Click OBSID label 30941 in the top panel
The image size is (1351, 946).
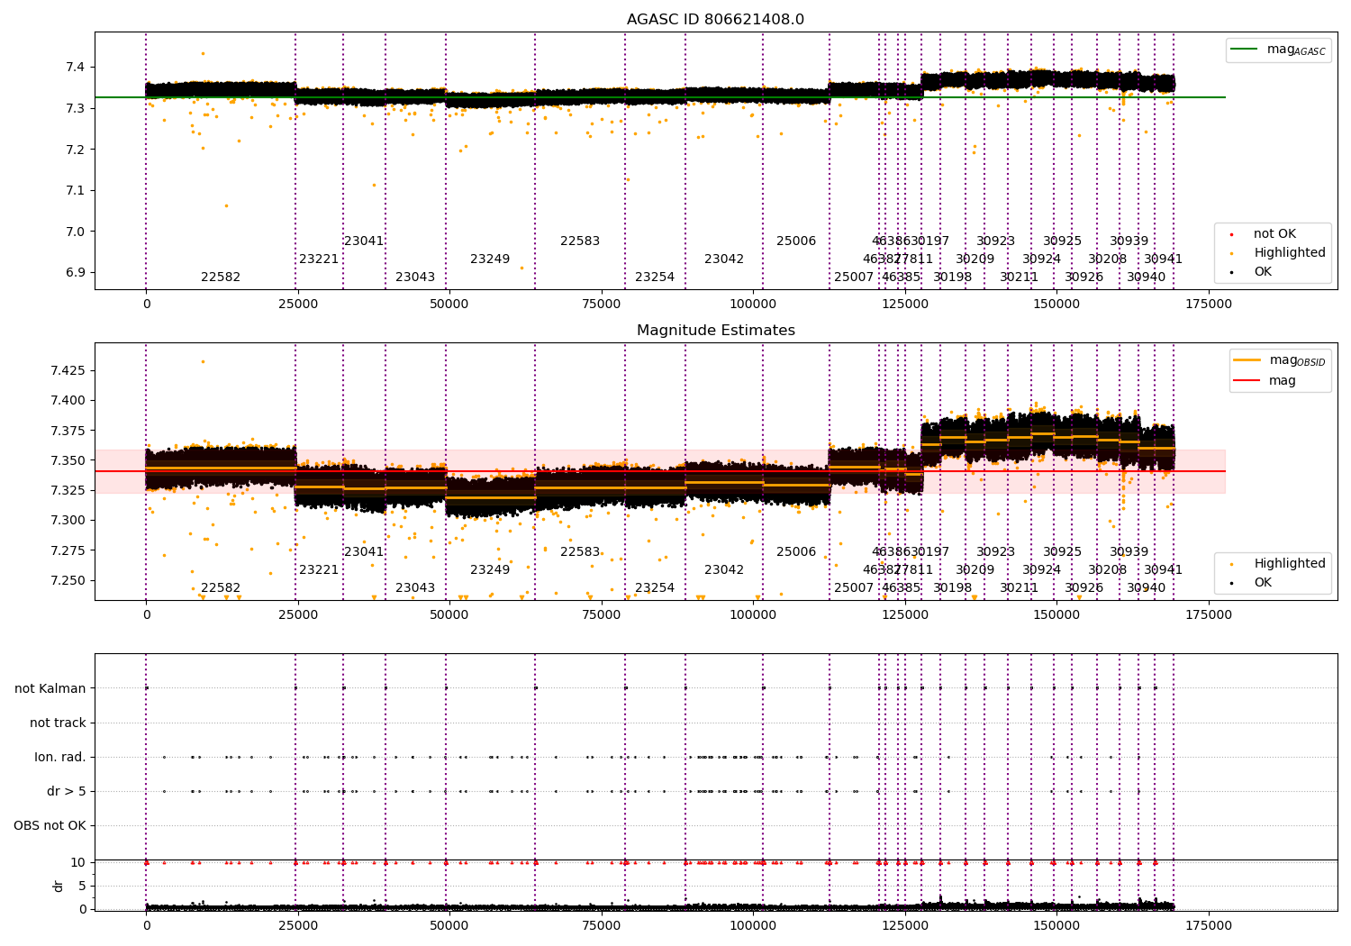[x=1164, y=259]
